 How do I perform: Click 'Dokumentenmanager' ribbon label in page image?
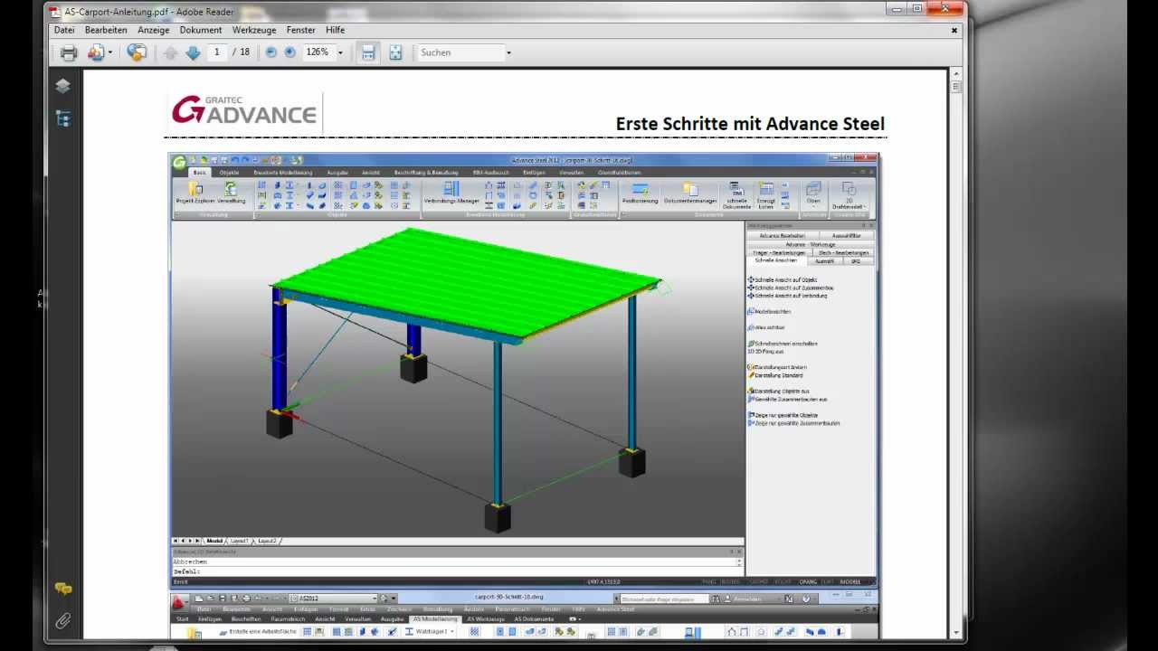690,201
